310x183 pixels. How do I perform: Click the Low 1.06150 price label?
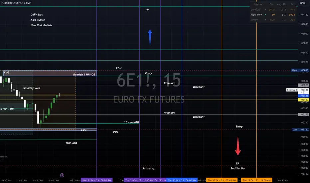pos(300,129)
